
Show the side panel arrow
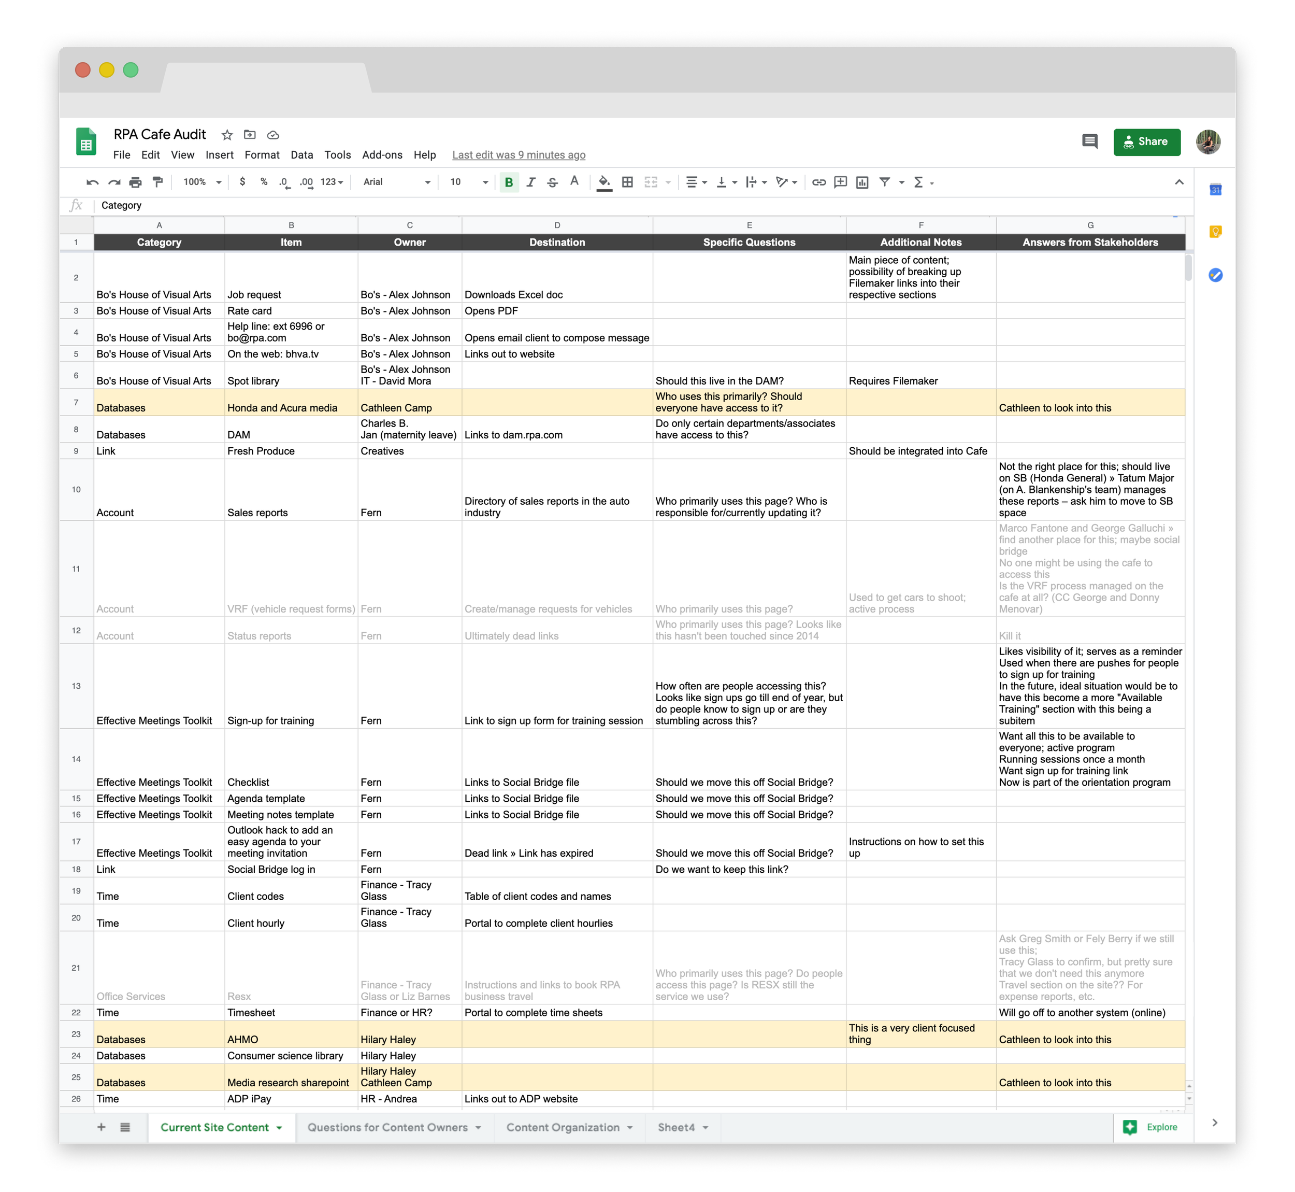pos(1214,1123)
